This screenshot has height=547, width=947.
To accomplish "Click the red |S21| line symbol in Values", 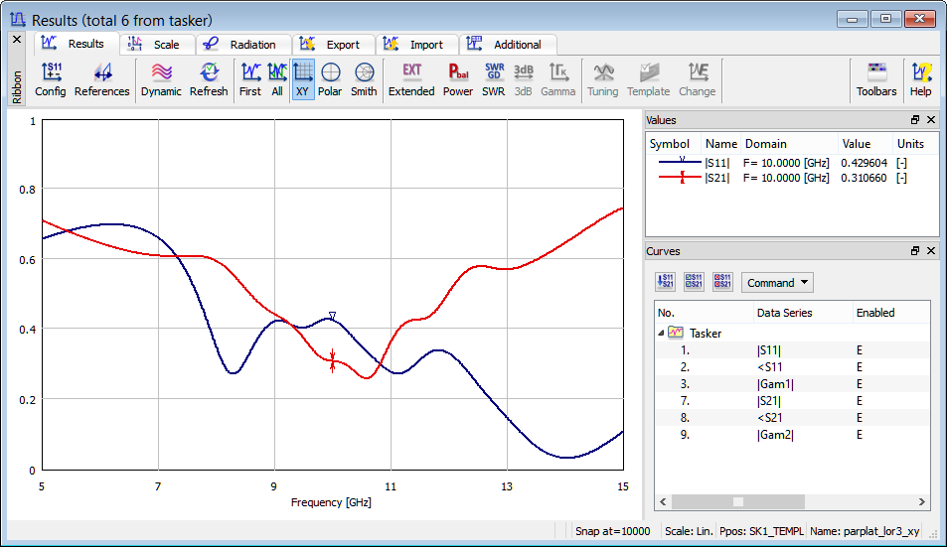I will (680, 177).
